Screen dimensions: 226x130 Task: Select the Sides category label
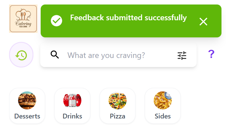click(x=163, y=116)
